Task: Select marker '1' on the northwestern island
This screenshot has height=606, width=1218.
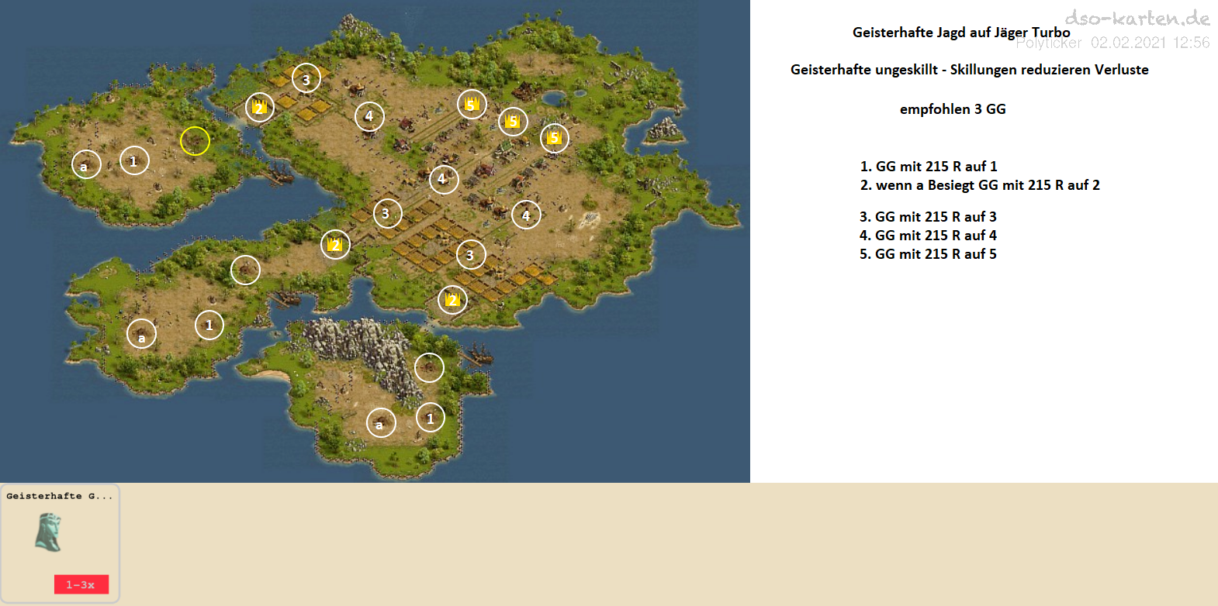Action: click(134, 160)
